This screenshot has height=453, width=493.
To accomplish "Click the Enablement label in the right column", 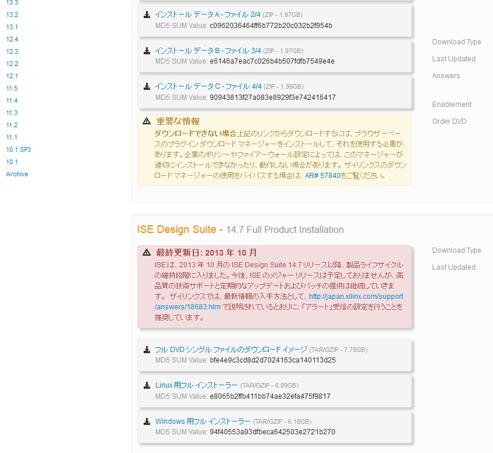I will pos(452,104).
